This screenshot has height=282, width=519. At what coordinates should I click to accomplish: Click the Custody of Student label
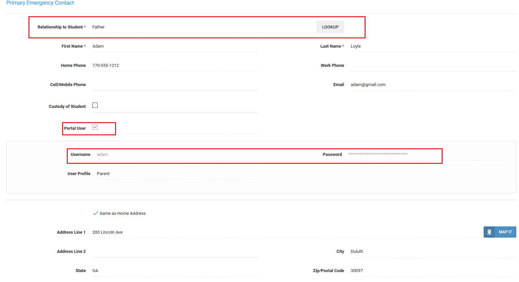(67, 107)
